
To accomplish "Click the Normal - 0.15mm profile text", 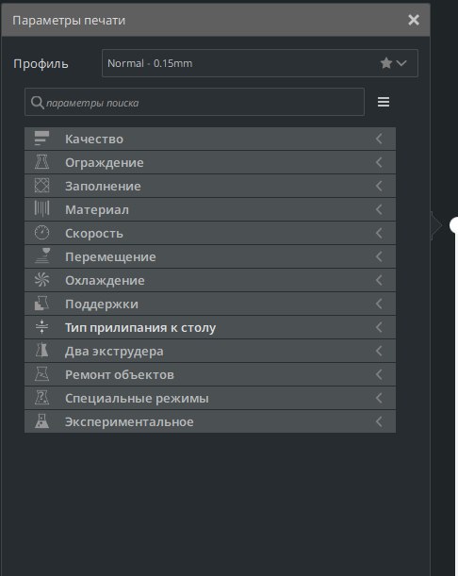I will [150, 63].
